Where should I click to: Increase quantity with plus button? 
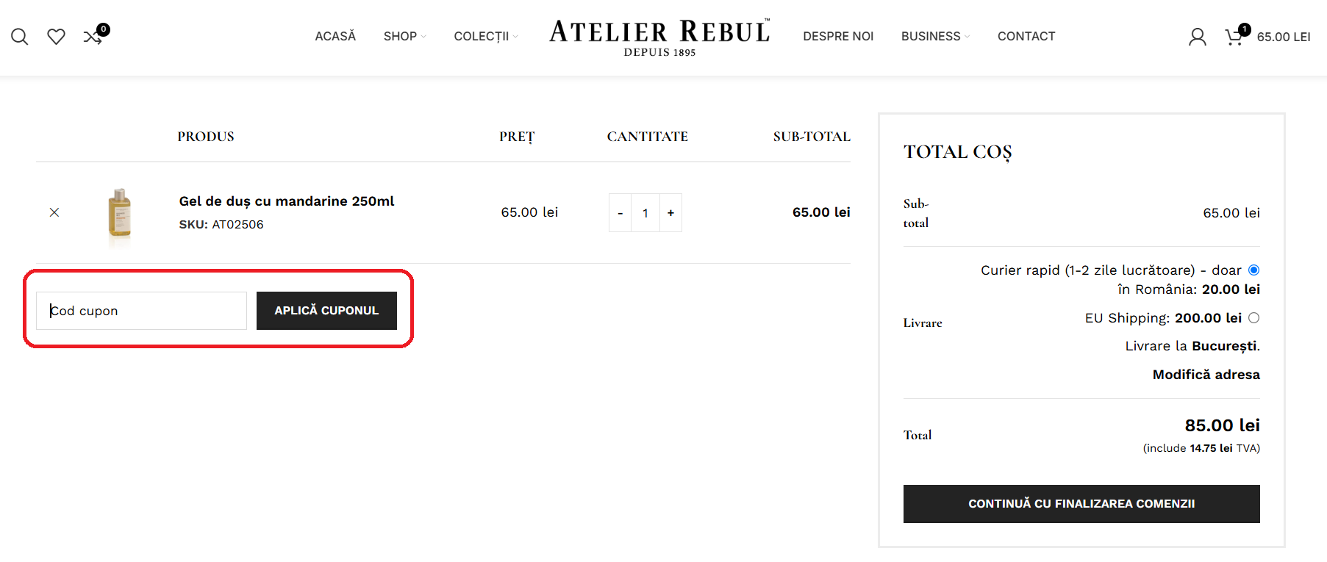(x=670, y=213)
